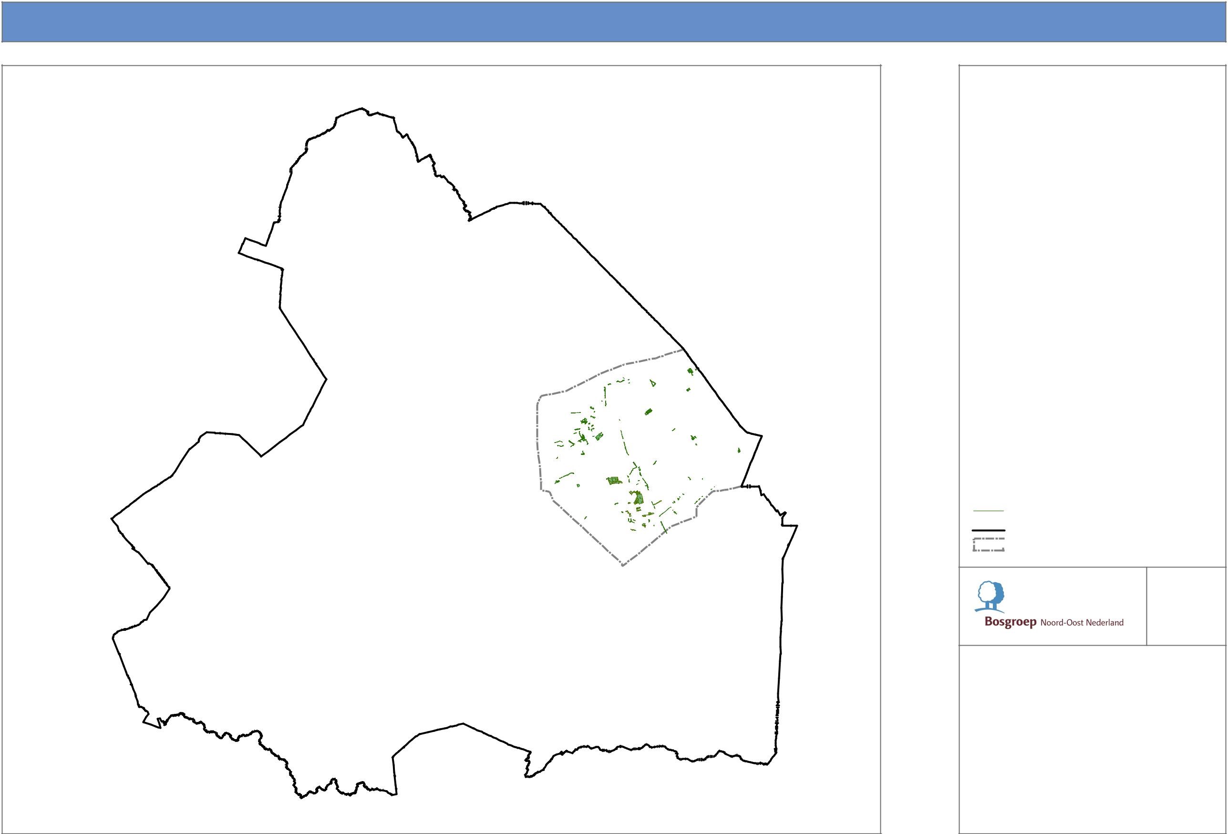
Task: Select the thin green line legend symbol
Action: (x=988, y=511)
